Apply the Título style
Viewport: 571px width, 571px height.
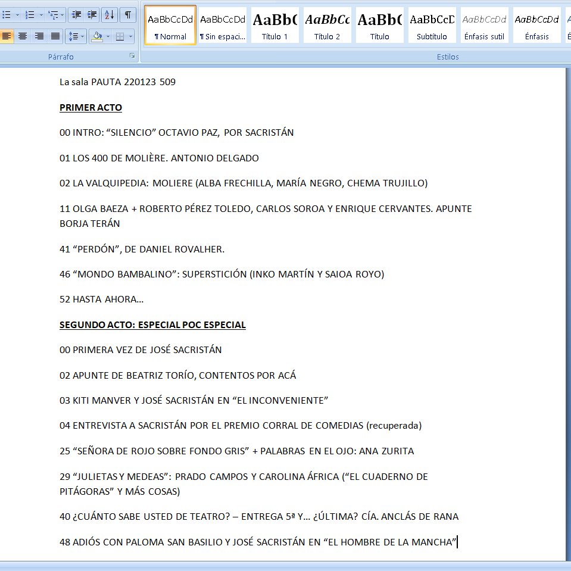380,26
